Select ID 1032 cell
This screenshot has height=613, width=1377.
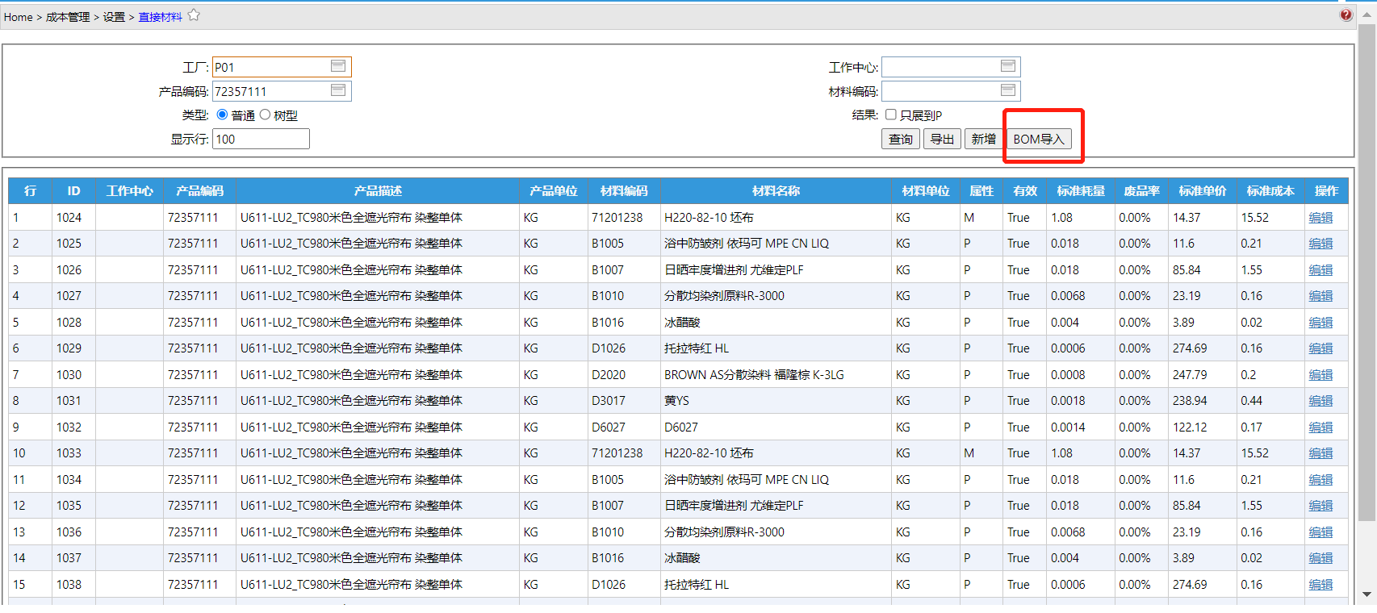coord(73,427)
